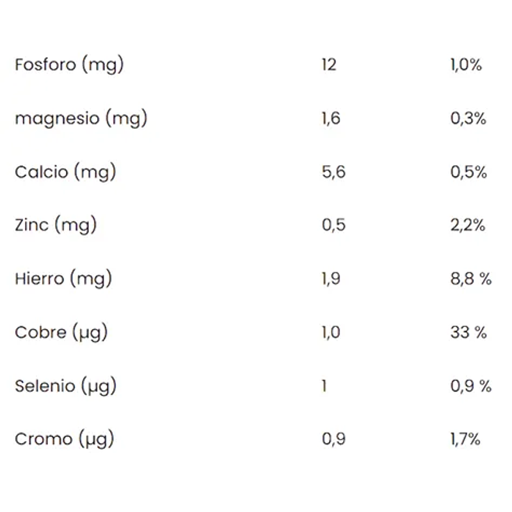This screenshot has height=512, width=512.
Task: Click the Selenio (µg) label
Action: tap(65, 386)
